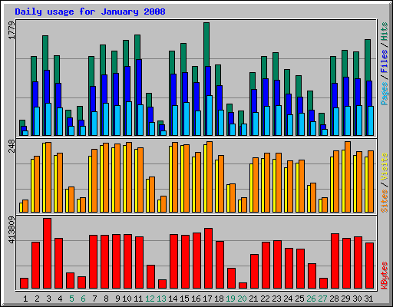Screen dimensions: 393x307
Task: Select day number 7 on the x-axis
Action: pos(94,299)
